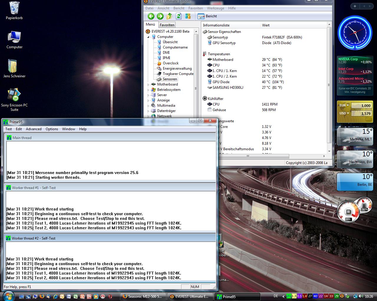Click the green Forward arrow in EVEREST

(x=160, y=16)
